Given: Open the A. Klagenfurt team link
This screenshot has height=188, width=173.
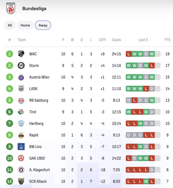Looking at the screenshot, I should tap(39, 170).
